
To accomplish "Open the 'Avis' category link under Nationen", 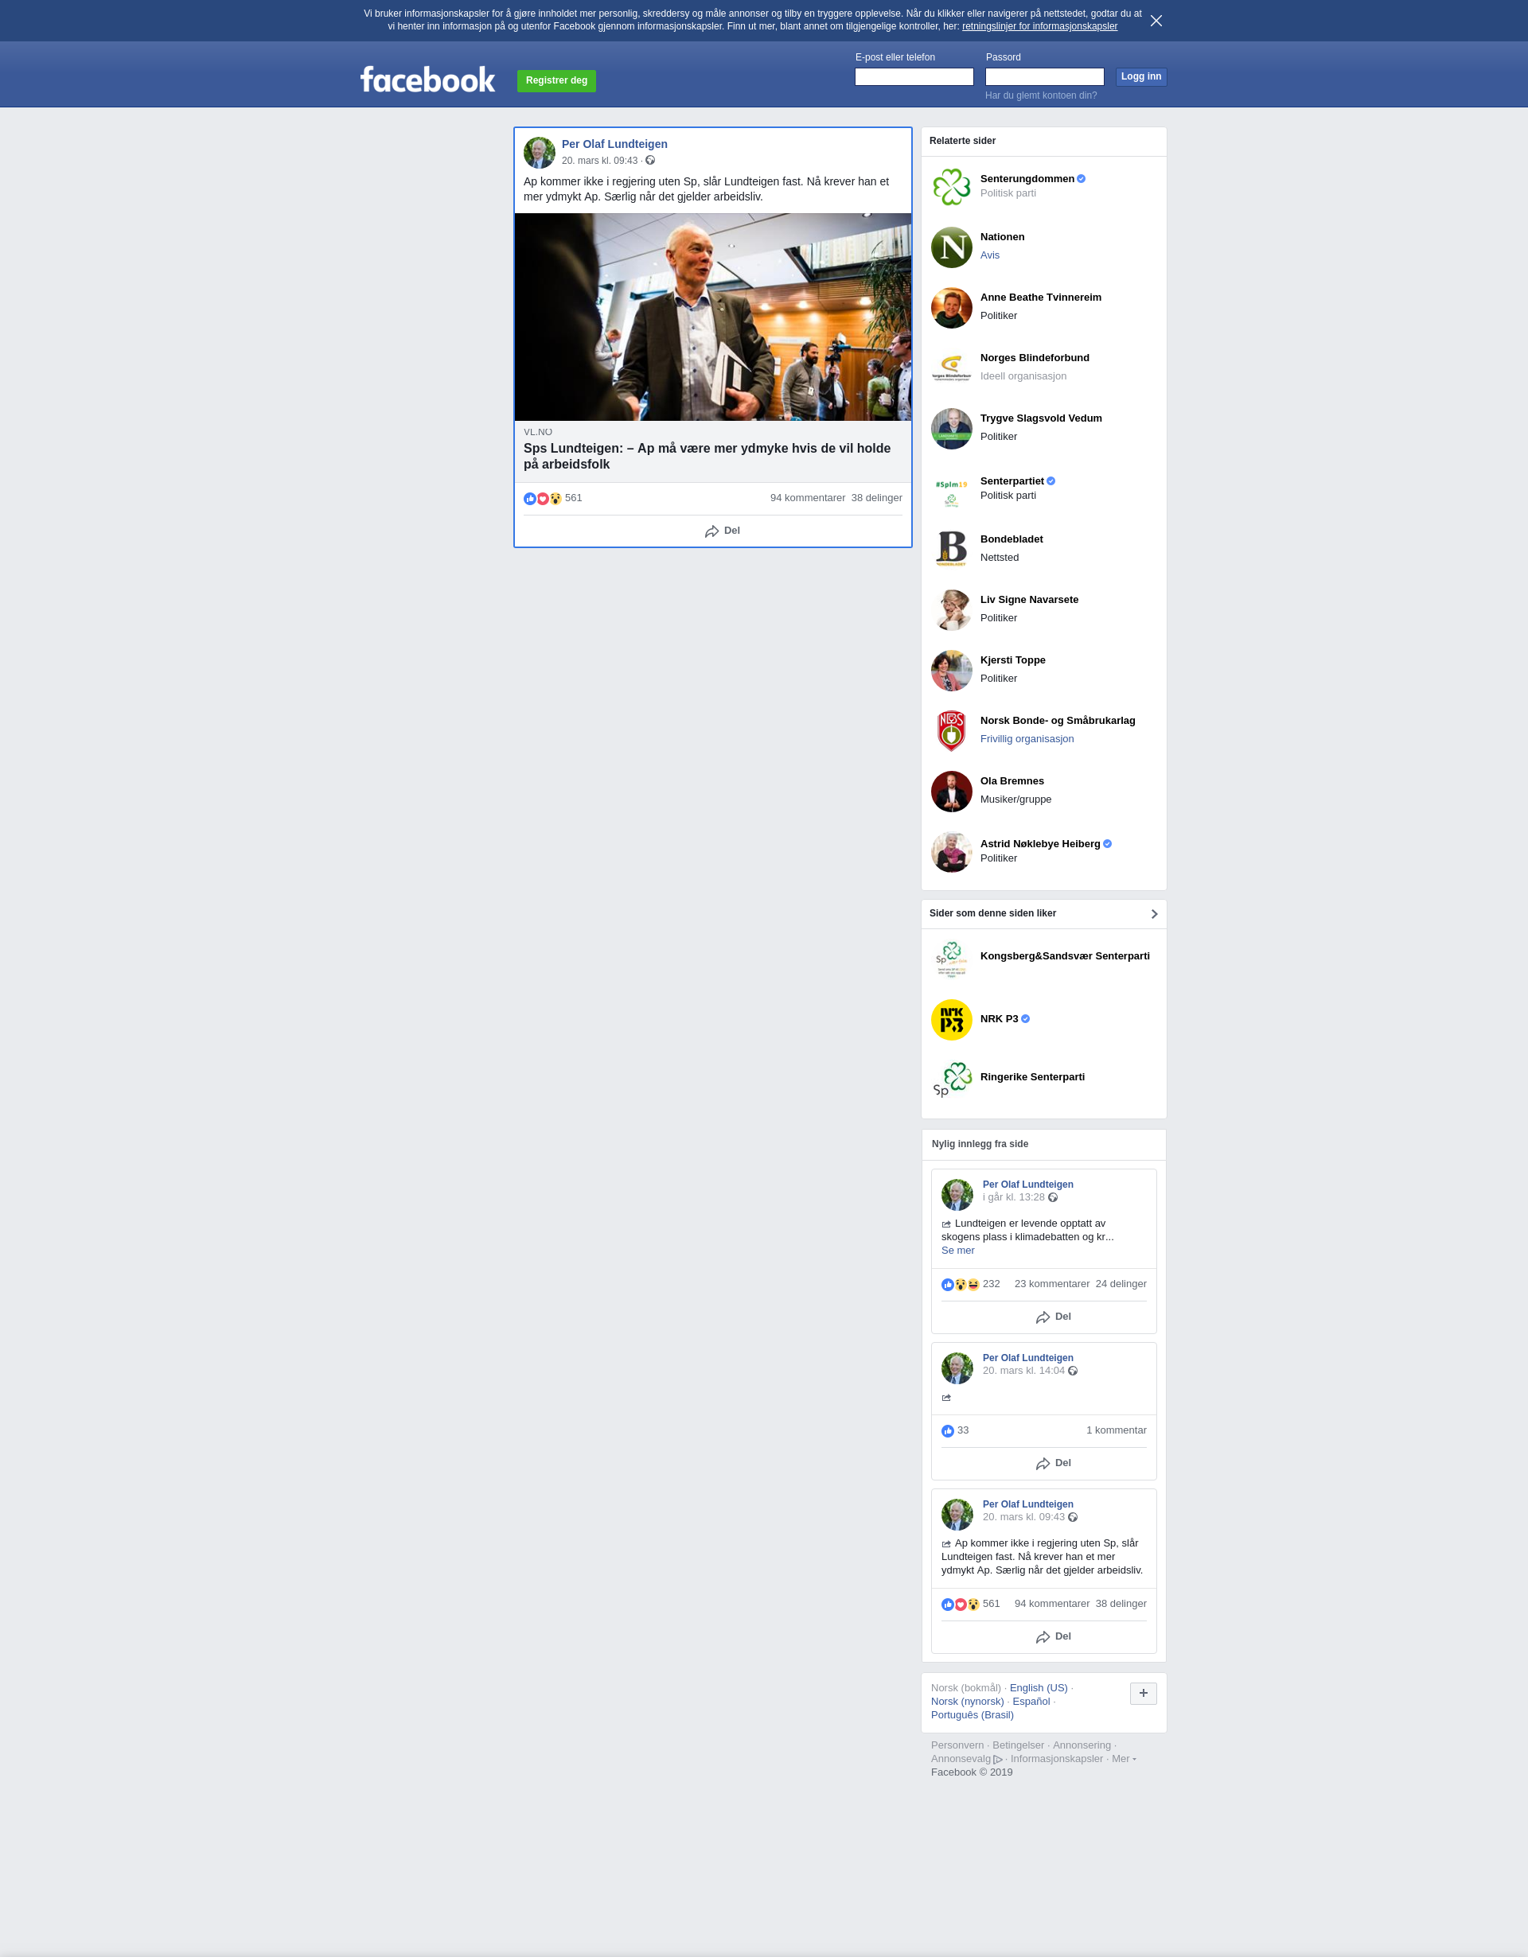I will [x=989, y=255].
